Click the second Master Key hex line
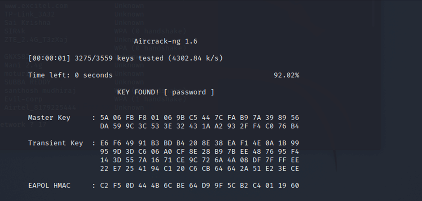422x201 pixels. pos(199,126)
